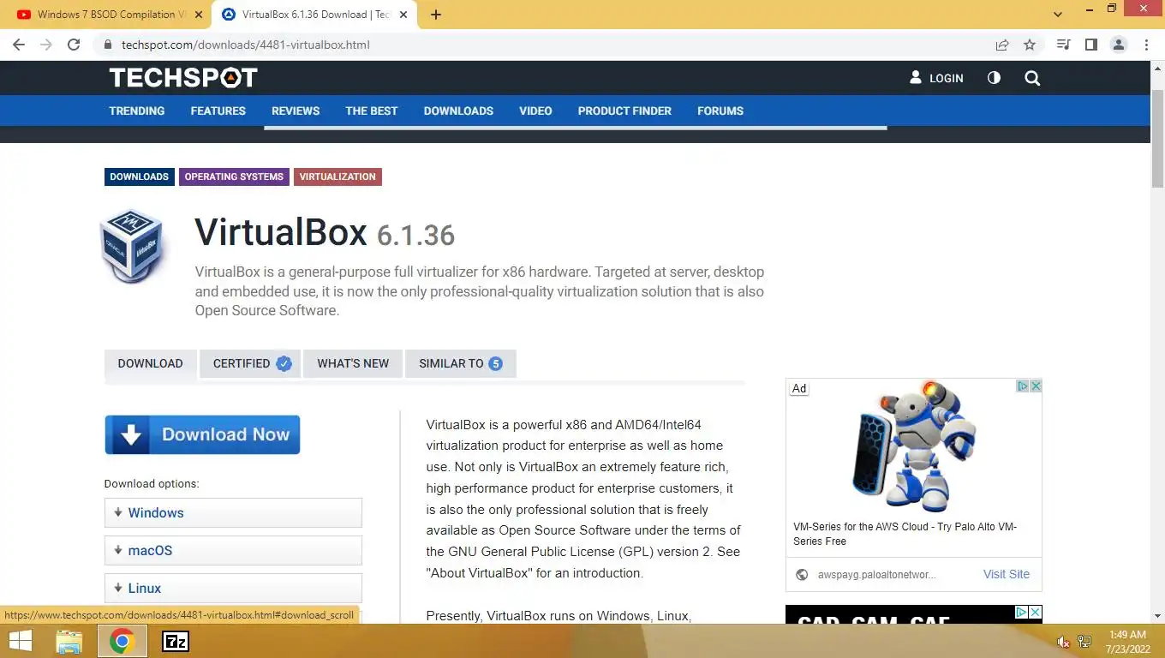Open the FORUMS menu item
This screenshot has width=1165, height=658.
(720, 111)
